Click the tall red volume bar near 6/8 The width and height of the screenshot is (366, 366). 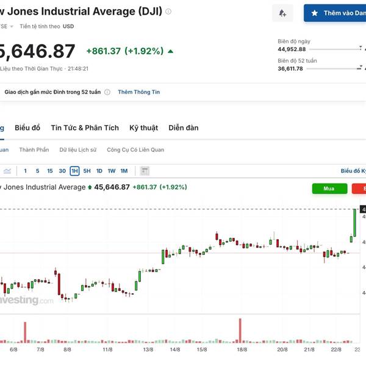click(x=25, y=332)
